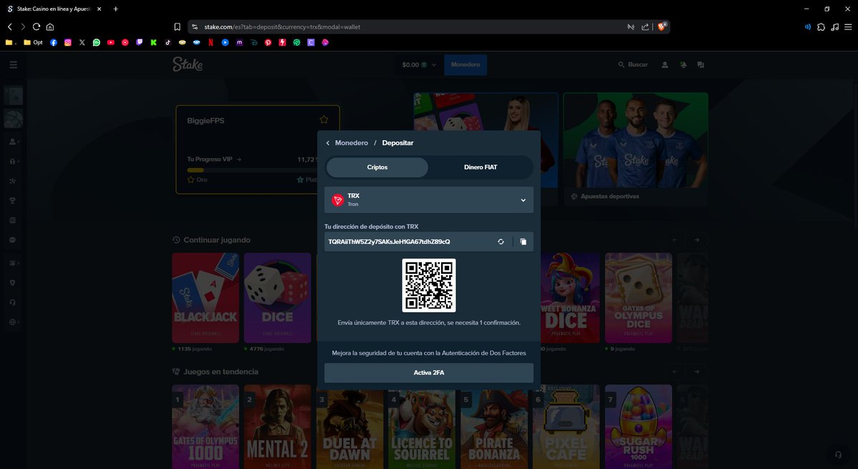Screen dimensions: 858x469
Task: Click the deposit QR code
Action: (429, 285)
